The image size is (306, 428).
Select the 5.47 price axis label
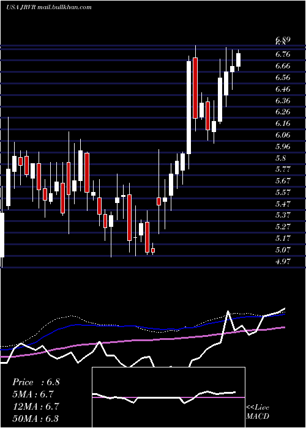283,204
